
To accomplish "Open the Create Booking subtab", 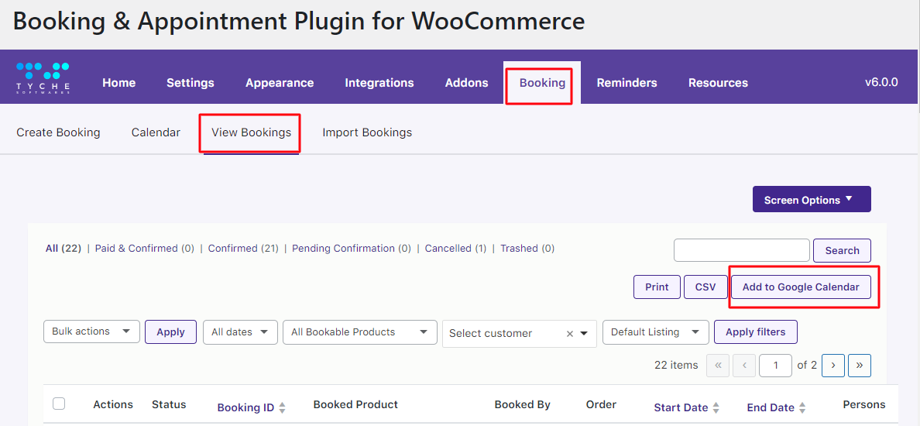I will [x=58, y=132].
